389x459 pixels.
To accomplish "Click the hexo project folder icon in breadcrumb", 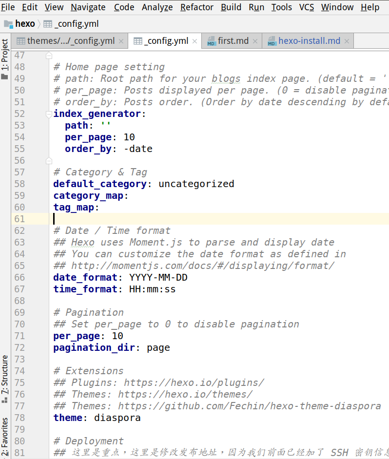I will [8, 24].
